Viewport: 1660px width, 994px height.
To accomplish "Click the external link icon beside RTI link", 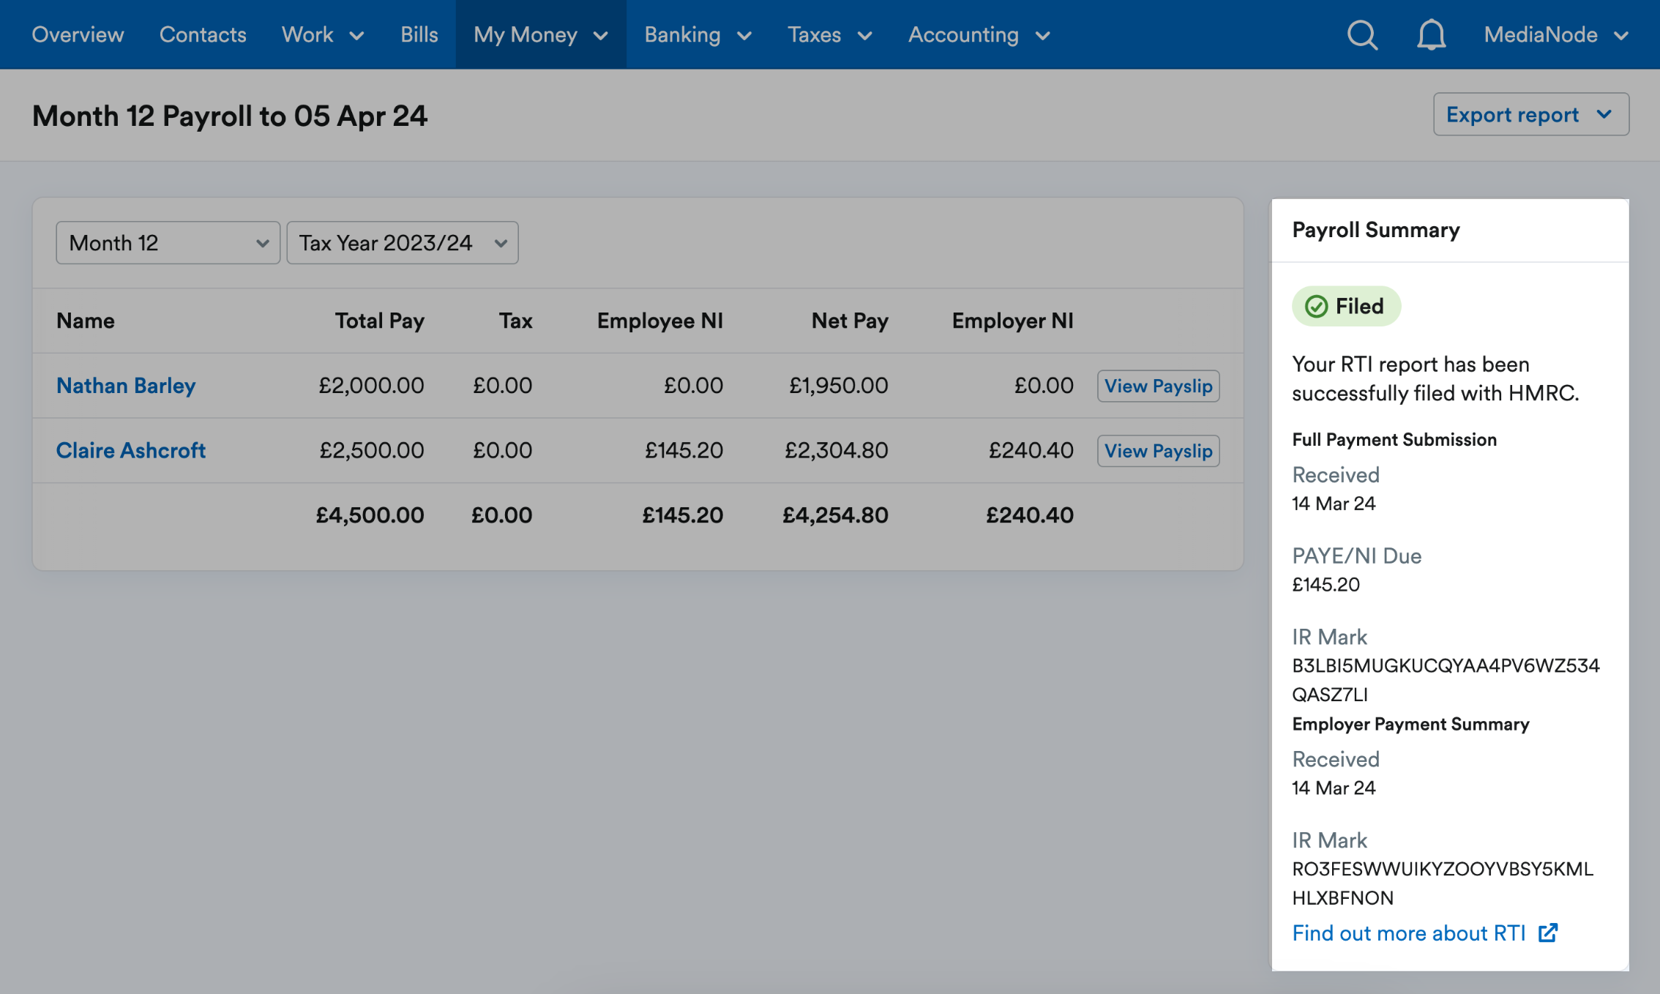I will click(1548, 933).
